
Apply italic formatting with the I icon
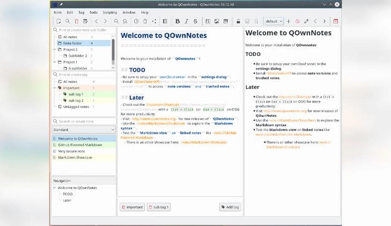[x=186, y=21]
